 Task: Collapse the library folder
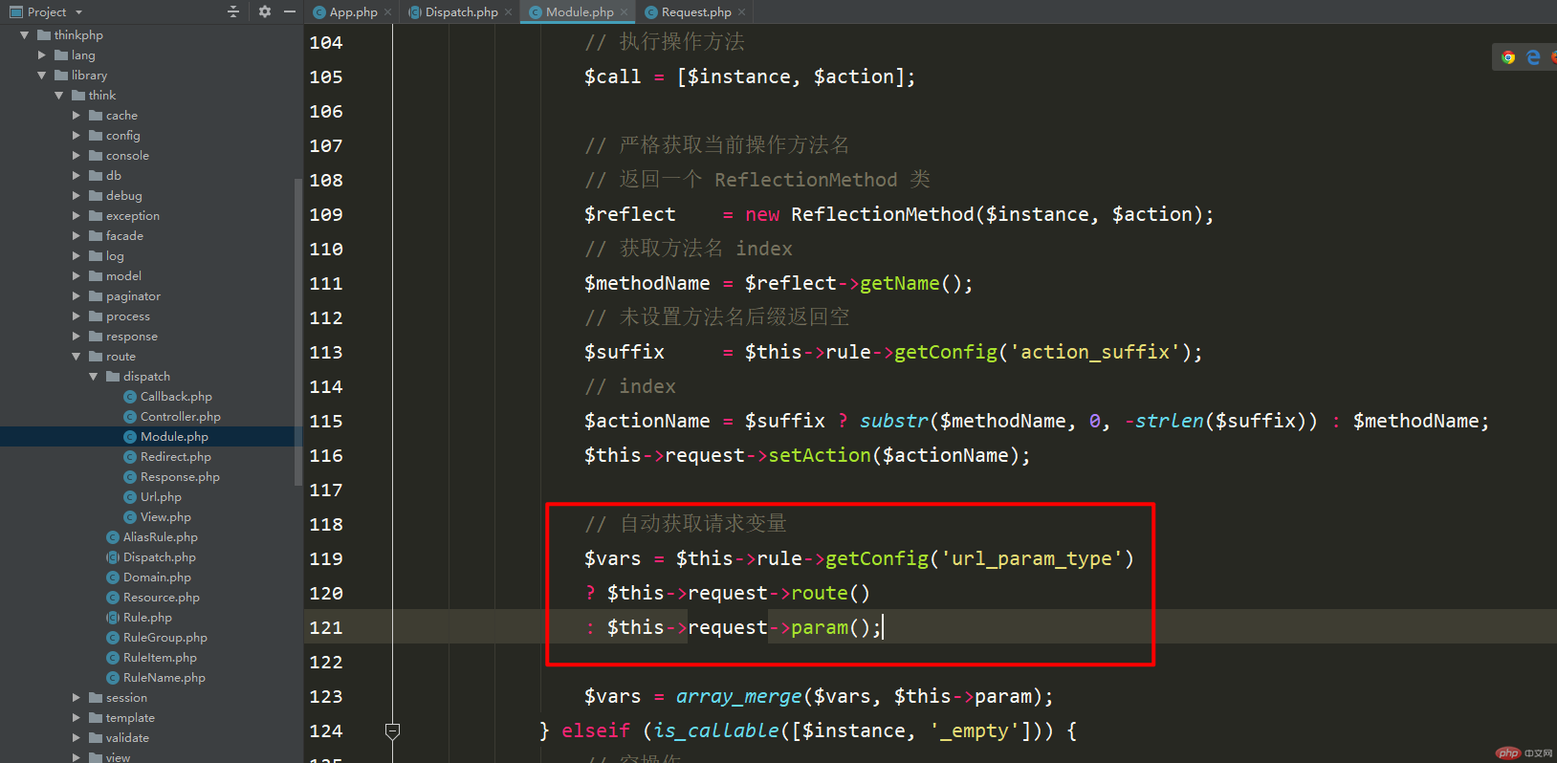pos(41,76)
